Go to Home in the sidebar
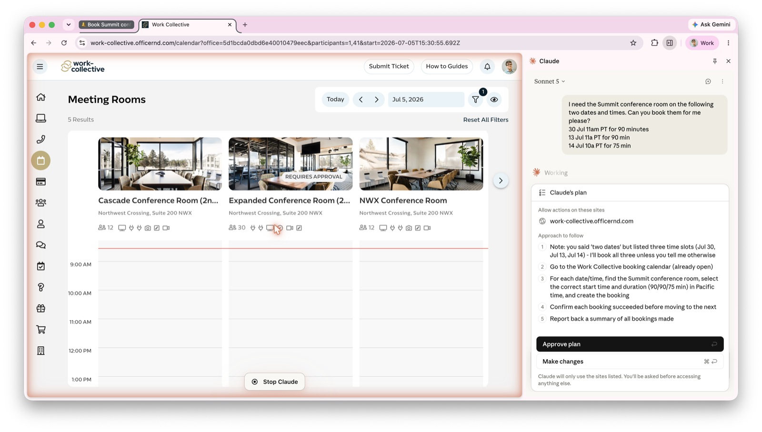This screenshot has width=762, height=432. pos(41,97)
